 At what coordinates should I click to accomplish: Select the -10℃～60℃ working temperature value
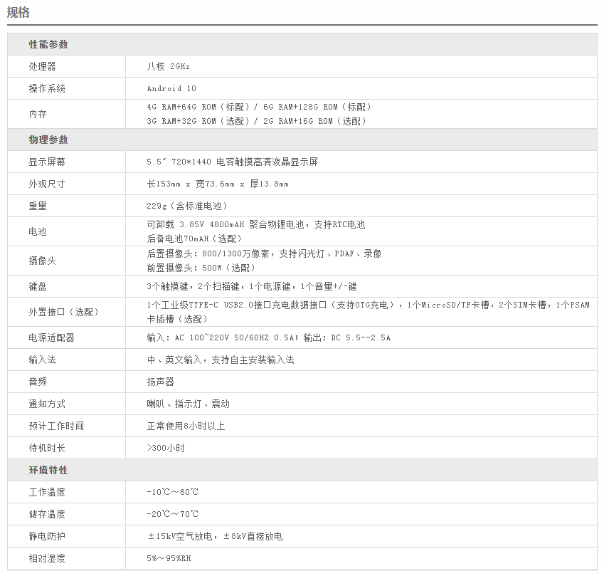point(173,492)
